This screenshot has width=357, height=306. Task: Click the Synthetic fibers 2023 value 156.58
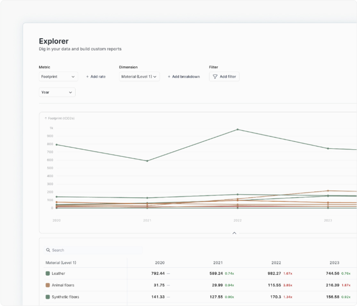(333, 297)
